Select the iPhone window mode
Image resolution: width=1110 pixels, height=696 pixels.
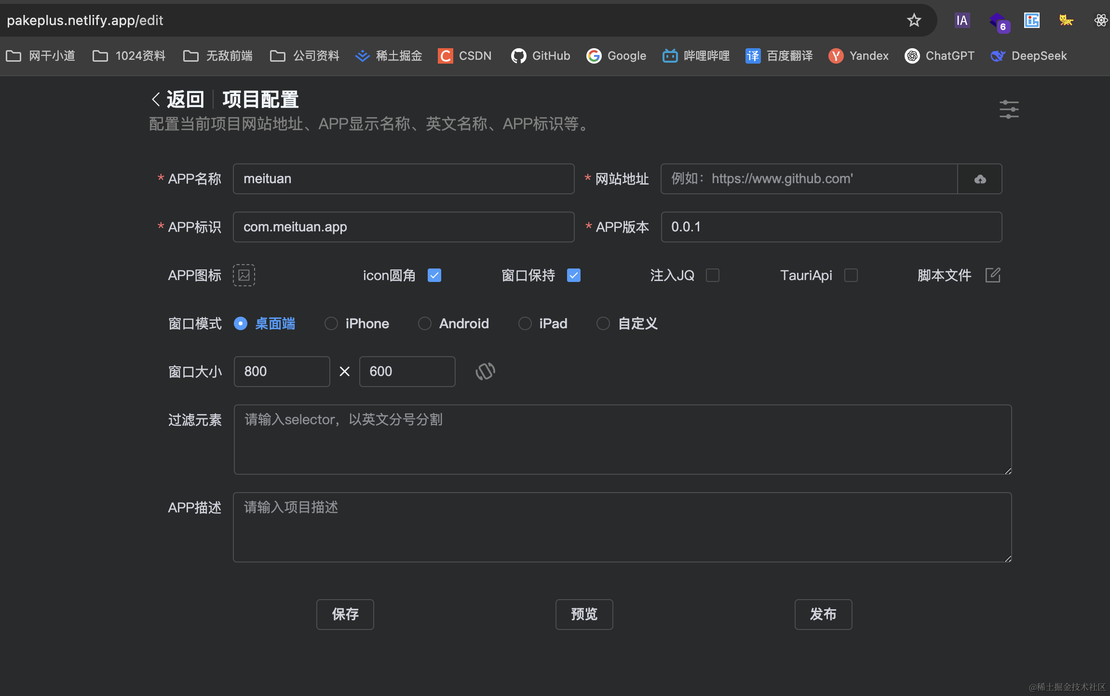point(331,323)
